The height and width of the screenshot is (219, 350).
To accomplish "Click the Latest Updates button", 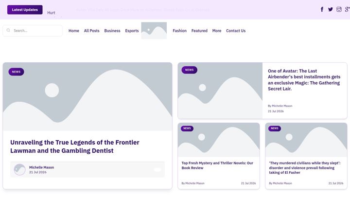I will [x=25, y=10].
